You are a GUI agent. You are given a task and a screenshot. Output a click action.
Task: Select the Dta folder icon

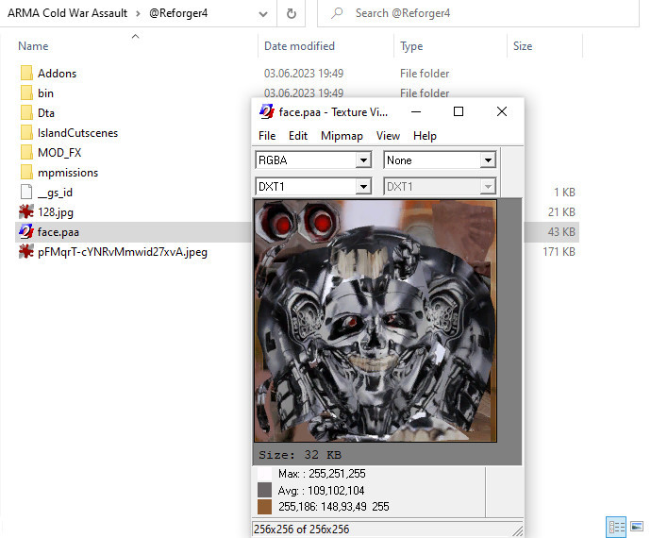pyautogui.click(x=26, y=113)
